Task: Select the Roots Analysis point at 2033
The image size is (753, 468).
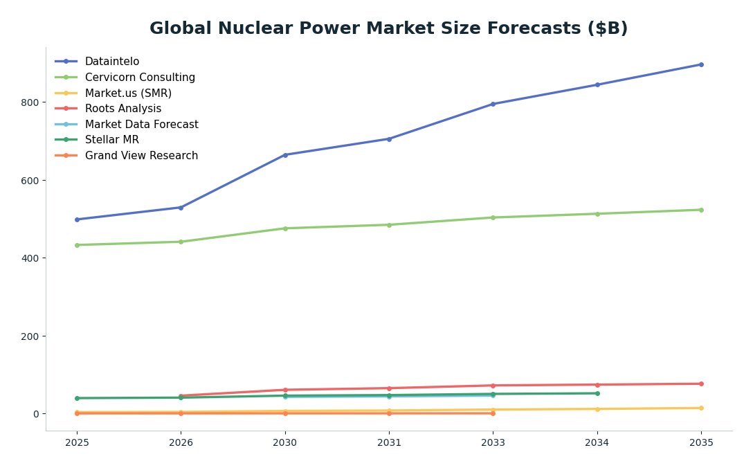Action: click(493, 386)
